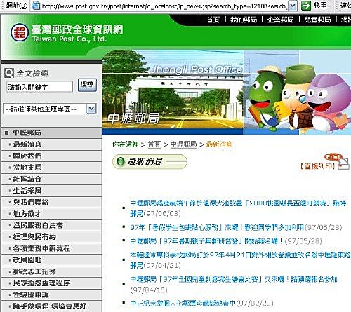The width and height of the screenshot is (351, 312).
Task: Click 中壢郵局 breadcrumb link
Action: [x=184, y=144]
